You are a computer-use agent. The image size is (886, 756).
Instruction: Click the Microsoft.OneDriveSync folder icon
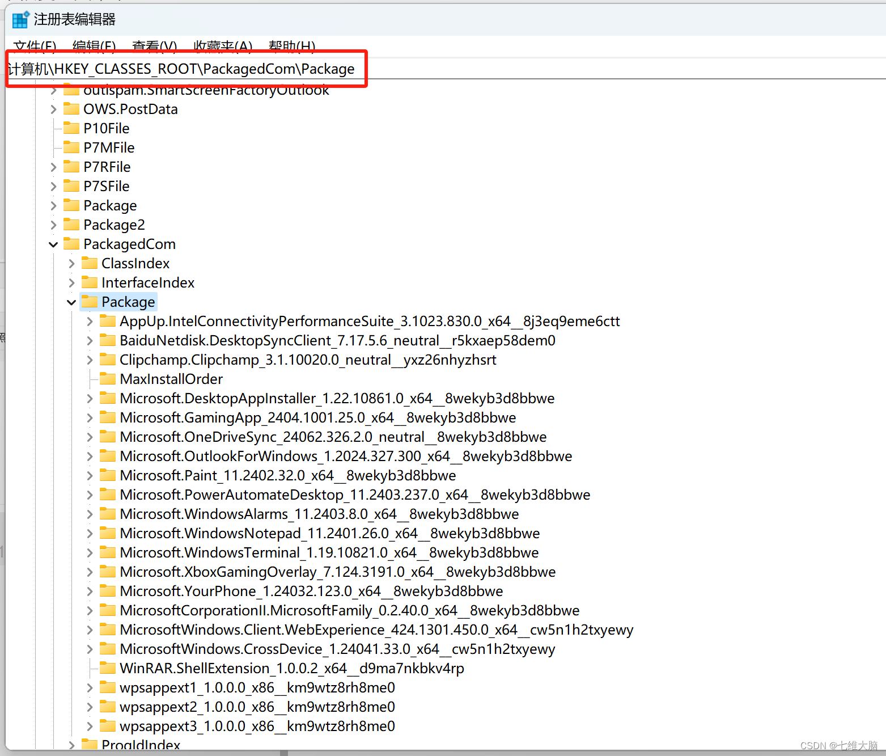(x=108, y=436)
